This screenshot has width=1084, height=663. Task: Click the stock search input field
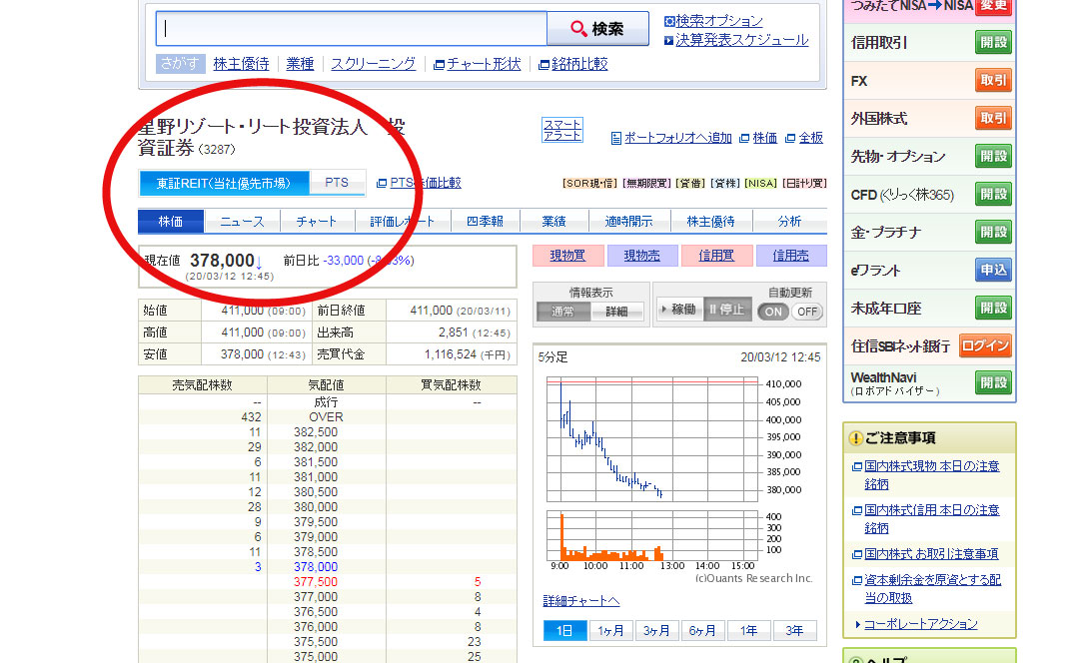(x=352, y=28)
